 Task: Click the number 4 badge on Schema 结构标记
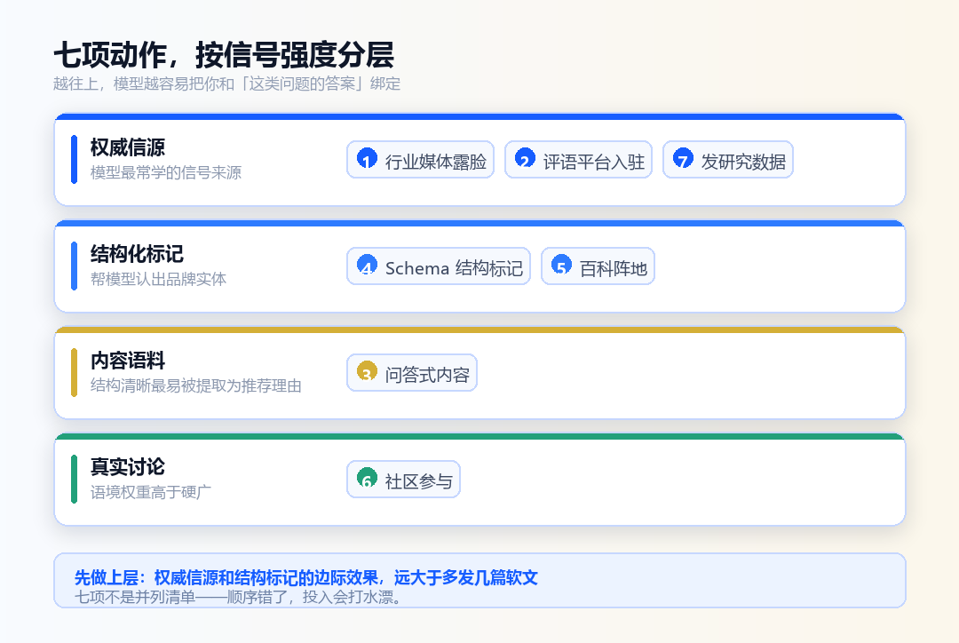pos(367,265)
